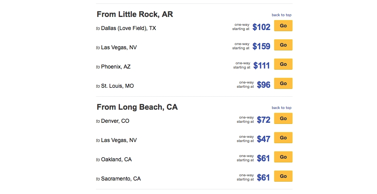Image resolution: width=377 pixels, height=194 pixels.
Task: Select the Denver, CO destination label
Action: coord(115,121)
